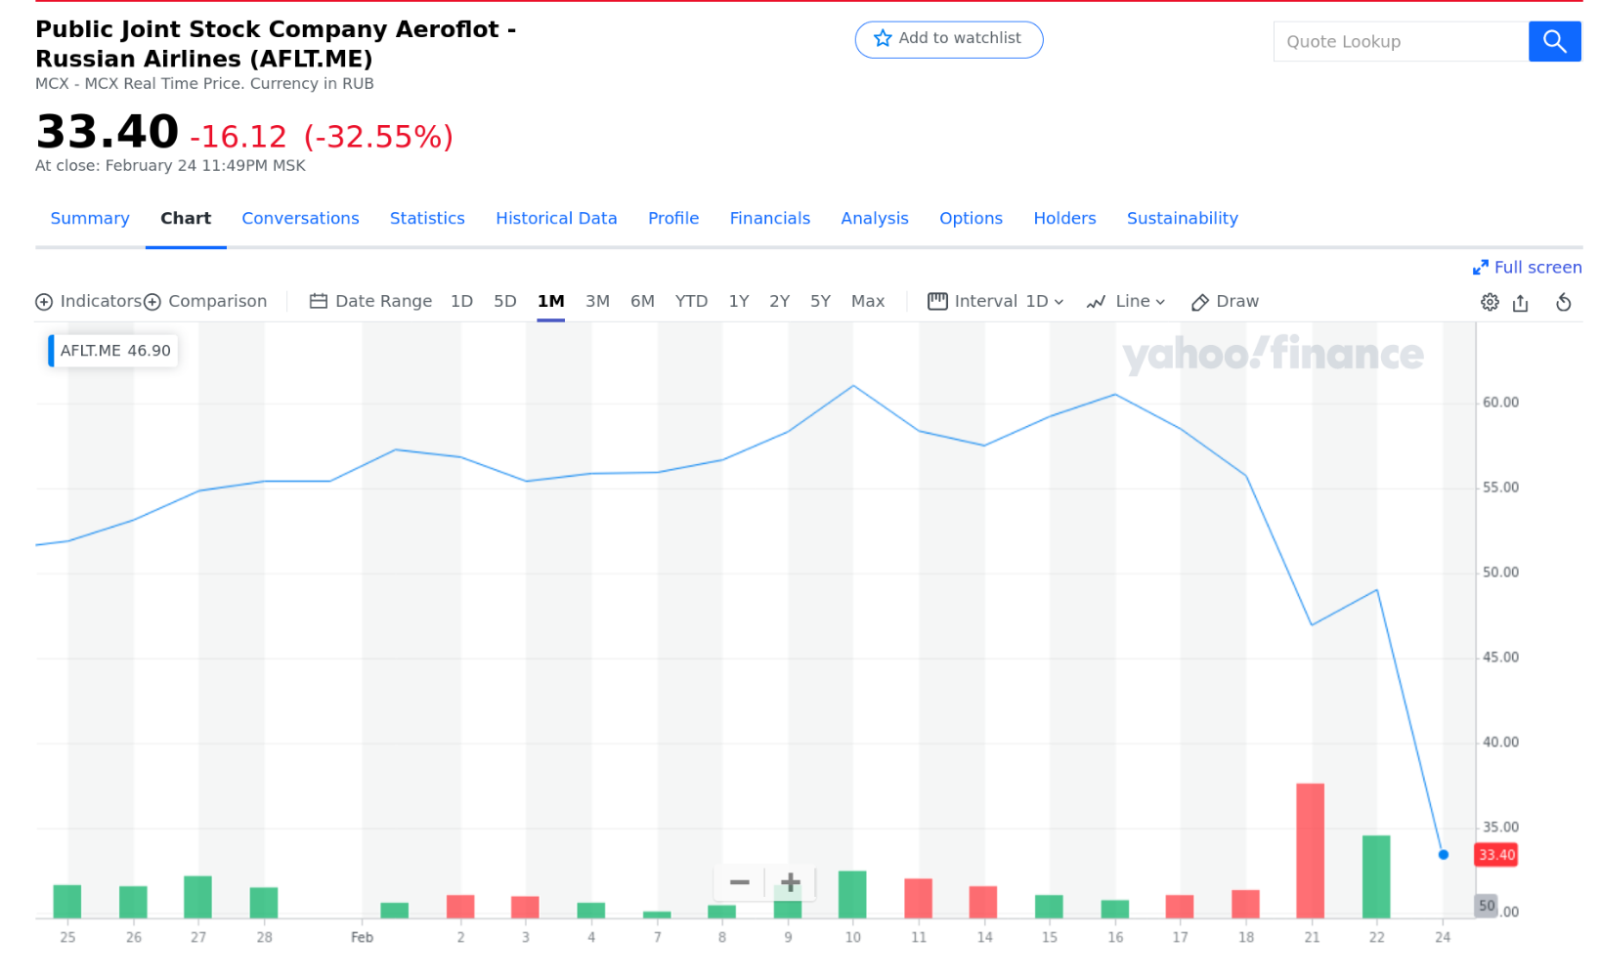
Task: Expand the Interval 1D dropdown
Action: click(x=995, y=302)
